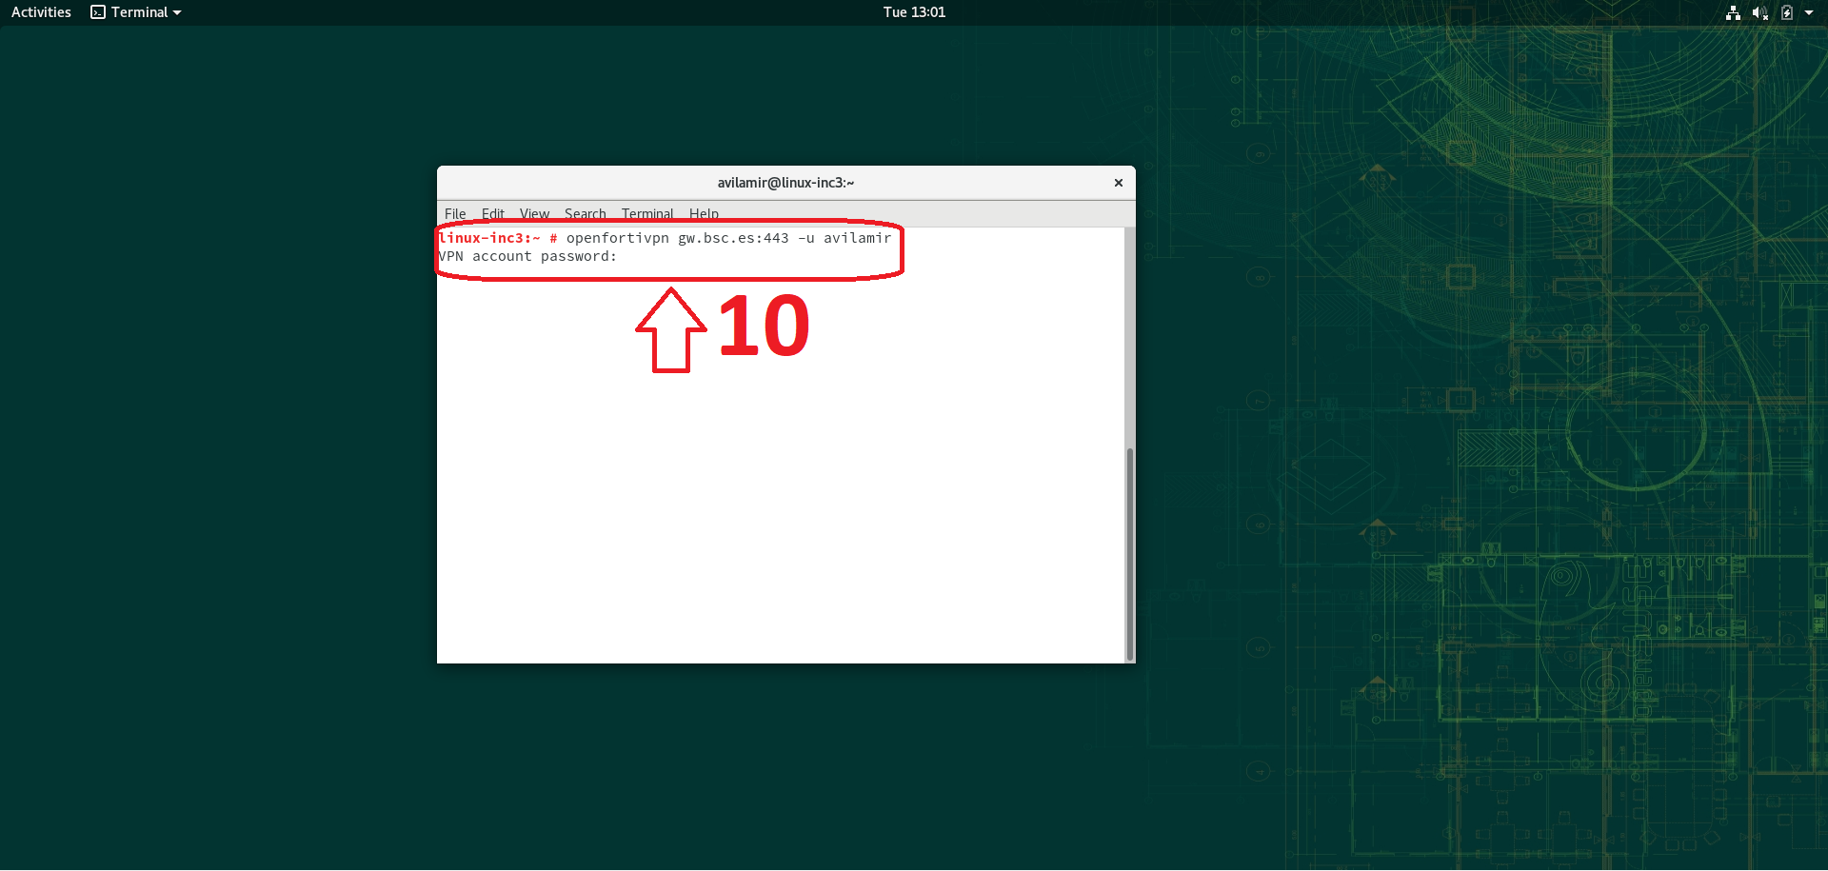Open the Help menu
Screen dimensions: 1828x871
click(x=704, y=214)
